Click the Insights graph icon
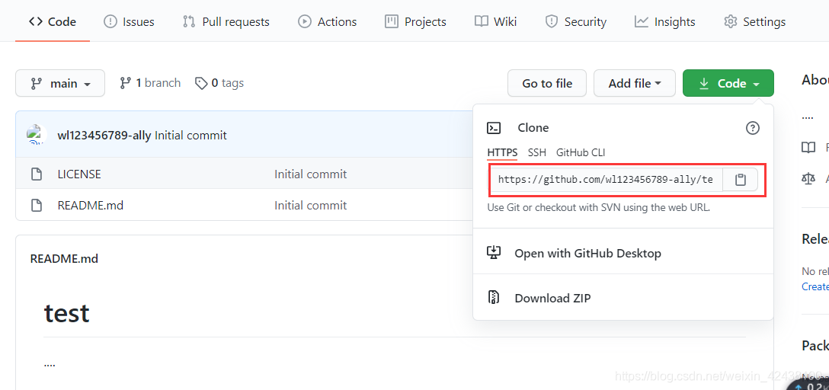829x390 pixels. tap(642, 21)
